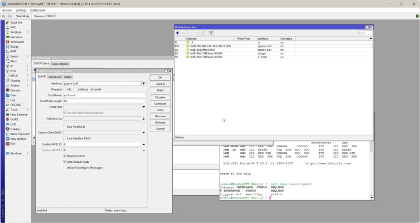Uncheck the Rapid Commit option

pyautogui.click(x=65, y=155)
